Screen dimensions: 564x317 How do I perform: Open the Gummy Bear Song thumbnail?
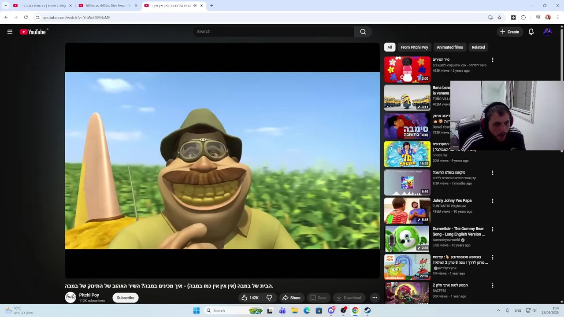point(407,238)
